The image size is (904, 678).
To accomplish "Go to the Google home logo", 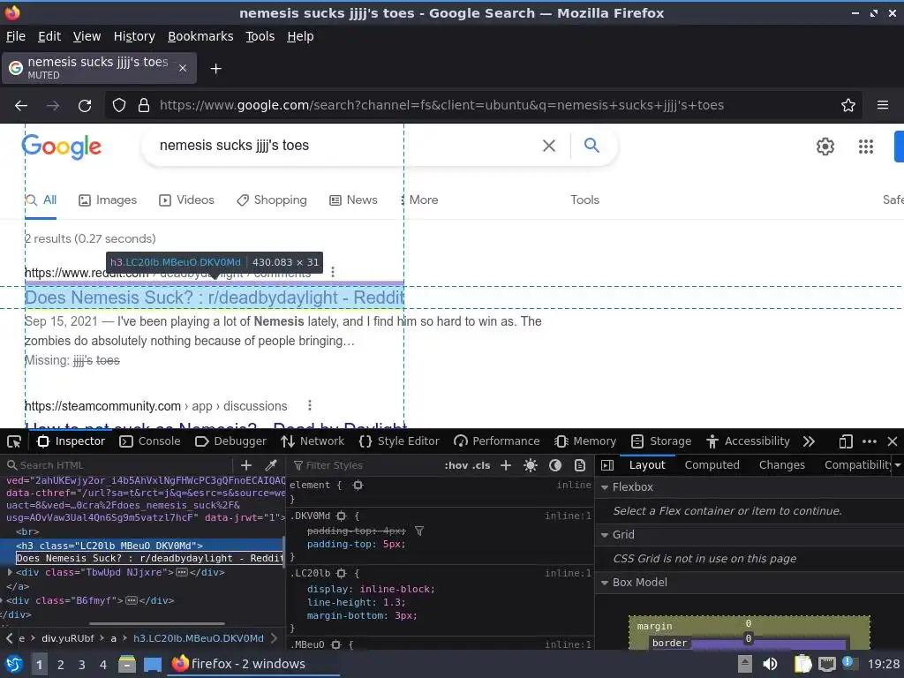I will (x=62, y=147).
